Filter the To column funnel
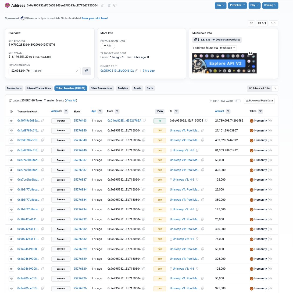This screenshot has height=293, width=293. [176, 111]
